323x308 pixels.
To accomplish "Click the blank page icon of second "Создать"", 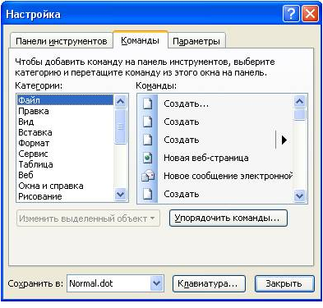I will pyautogui.click(x=148, y=122).
